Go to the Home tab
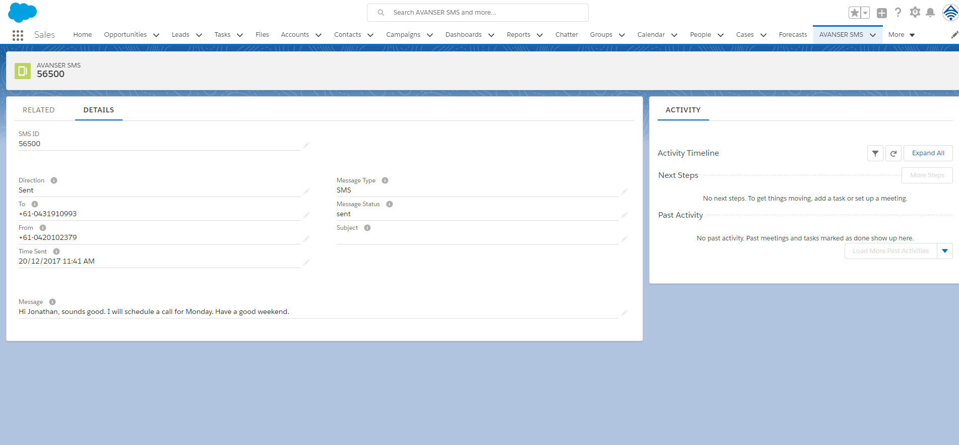Screen dimensions: 959x445 click(x=83, y=35)
